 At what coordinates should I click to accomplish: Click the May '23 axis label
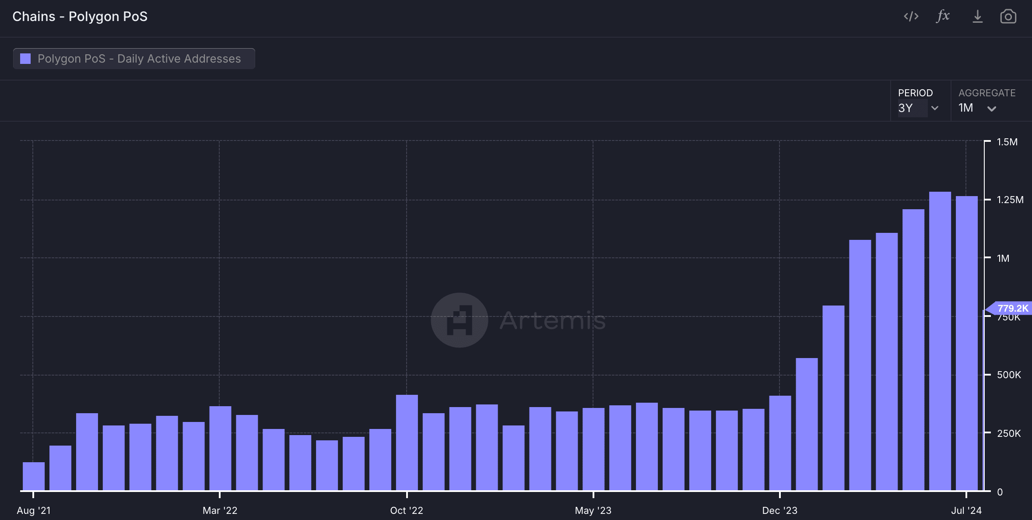pos(593,510)
